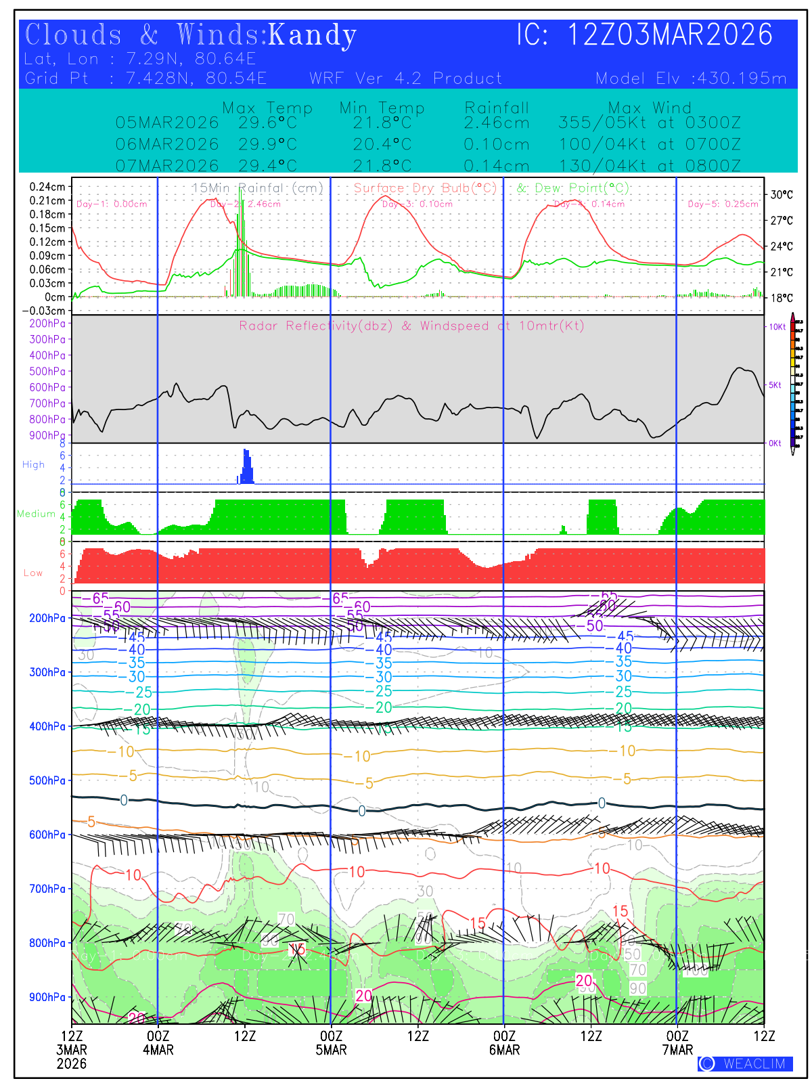
Task: Select the 00Z 6MAR time axis label
Action: point(504,1042)
